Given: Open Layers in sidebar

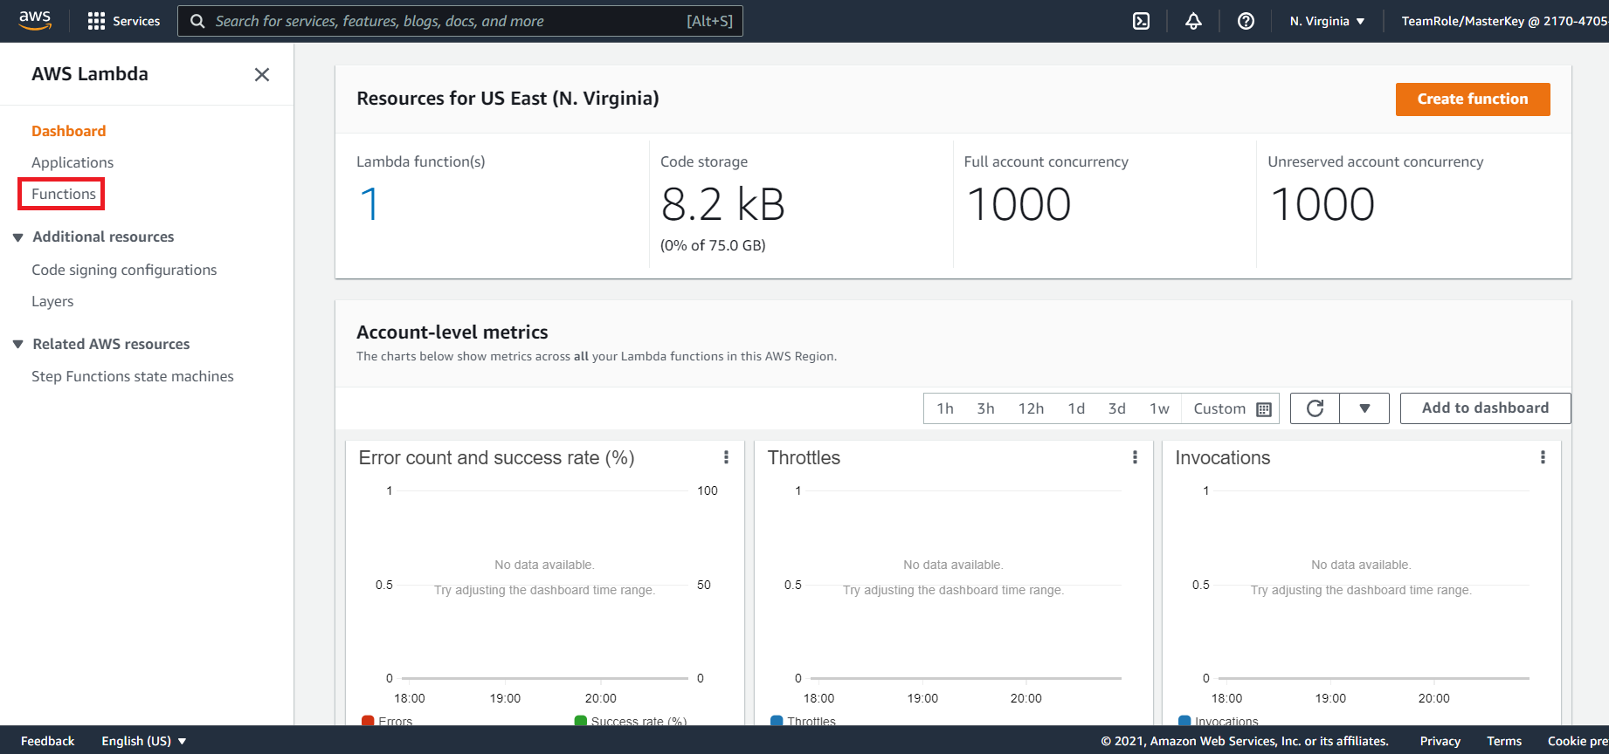Looking at the screenshot, I should click(52, 301).
